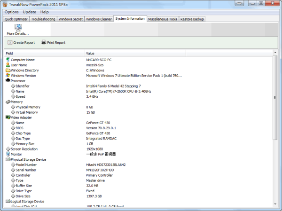This screenshot has height=211, width=282.
Task: Select the System Information tab
Action: [x=130, y=18]
